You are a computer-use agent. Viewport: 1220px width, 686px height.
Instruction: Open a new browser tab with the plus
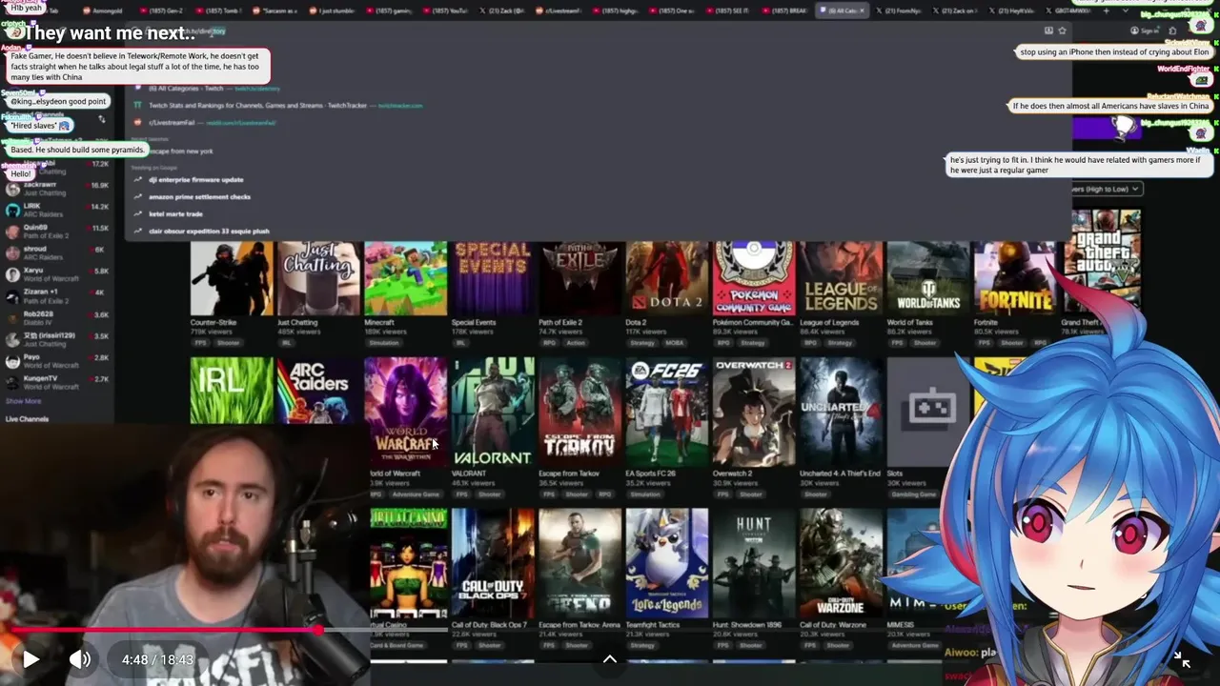(1106, 10)
